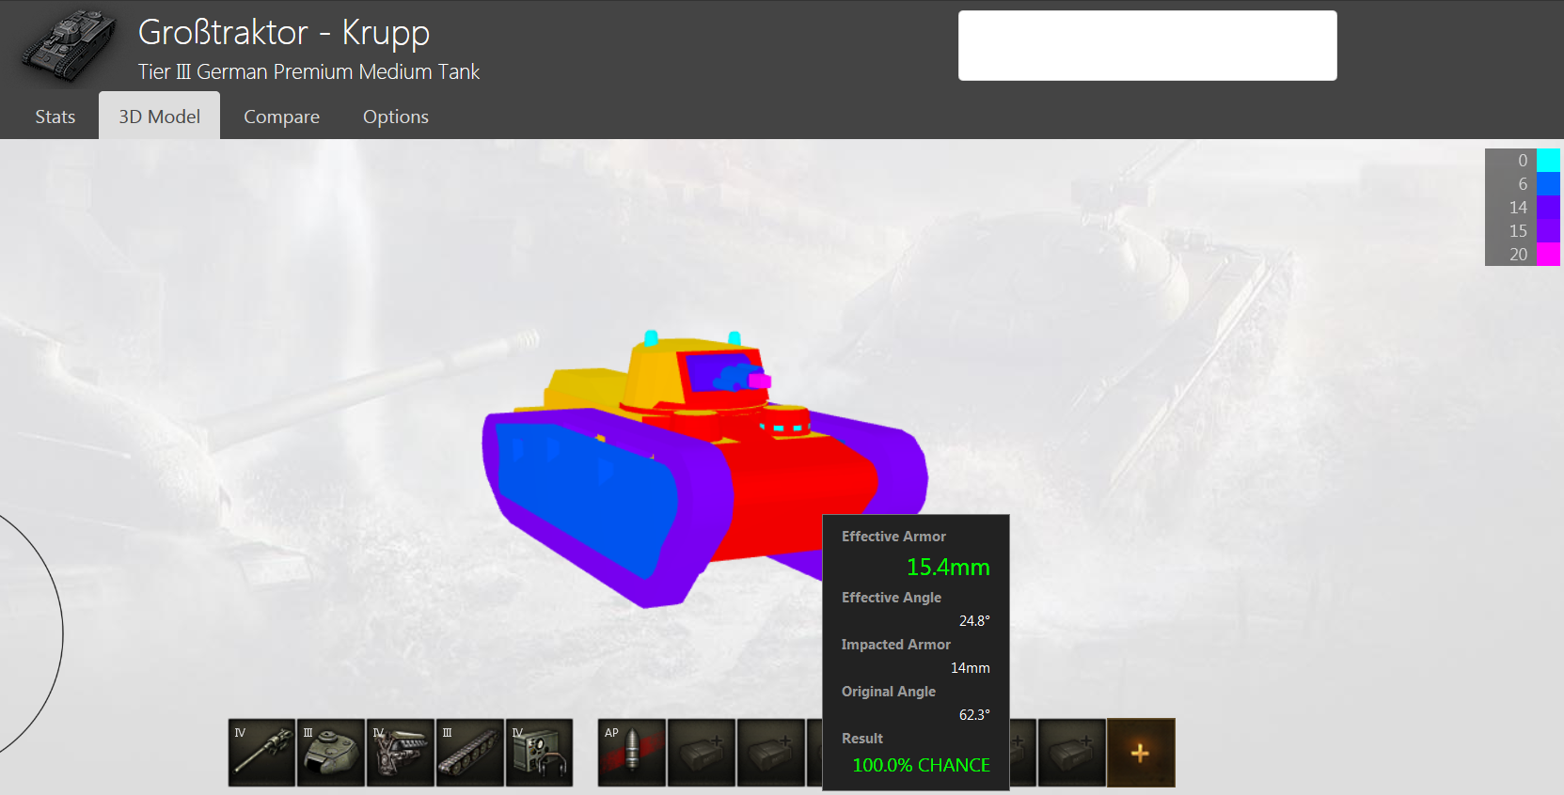Viewport: 1564px width, 795px height.
Task: Click the white box in the header
Action: 1146,45
